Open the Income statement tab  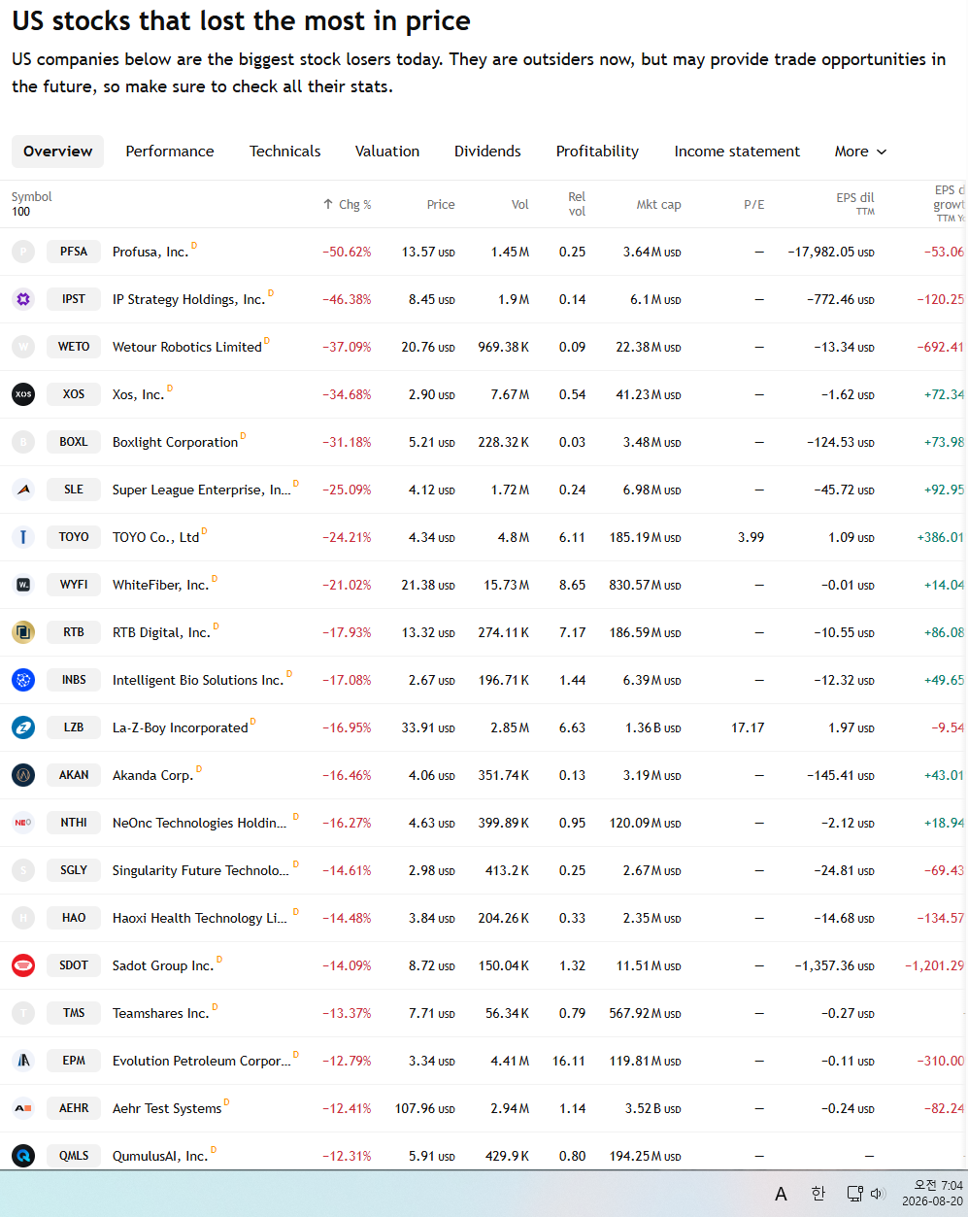coord(737,152)
